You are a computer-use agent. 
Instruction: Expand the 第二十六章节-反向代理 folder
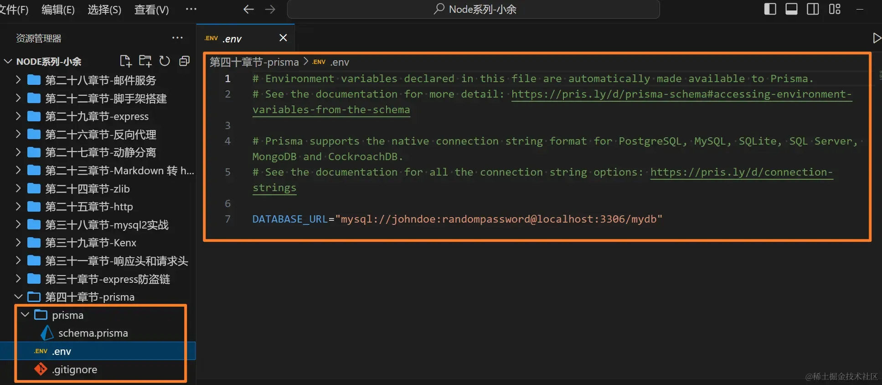click(x=18, y=134)
